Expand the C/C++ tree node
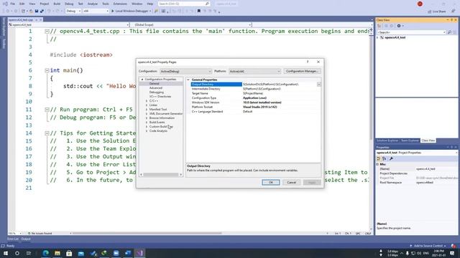The image size is (460, 258). (x=147, y=101)
